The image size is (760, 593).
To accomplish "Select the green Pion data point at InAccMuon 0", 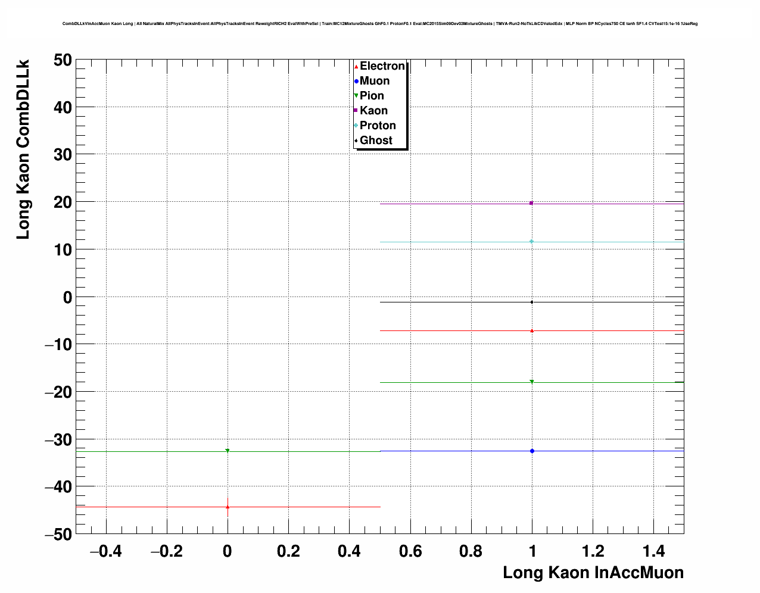I will (x=228, y=451).
